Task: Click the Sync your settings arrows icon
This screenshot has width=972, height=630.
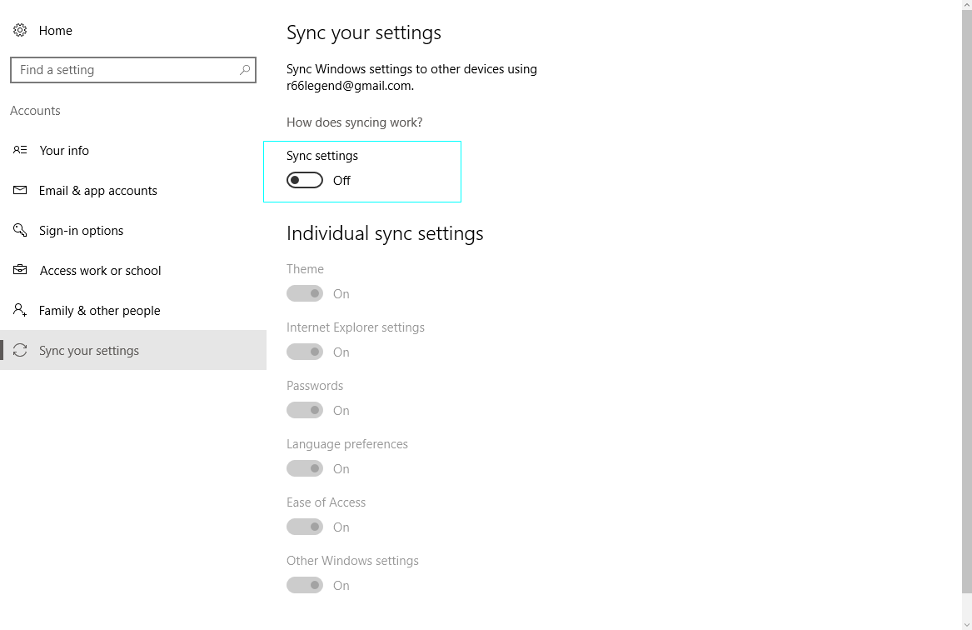Action: [x=20, y=350]
